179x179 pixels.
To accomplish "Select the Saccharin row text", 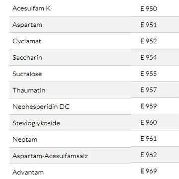I will 27,58.
